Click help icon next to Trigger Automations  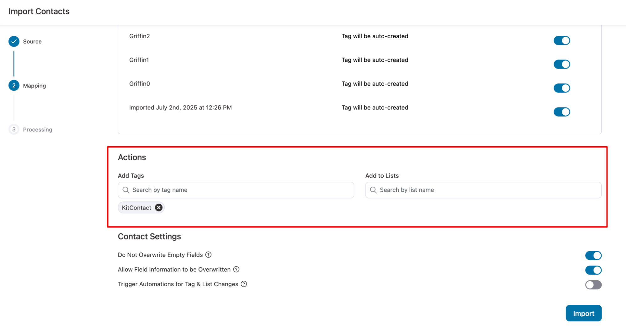point(244,284)
